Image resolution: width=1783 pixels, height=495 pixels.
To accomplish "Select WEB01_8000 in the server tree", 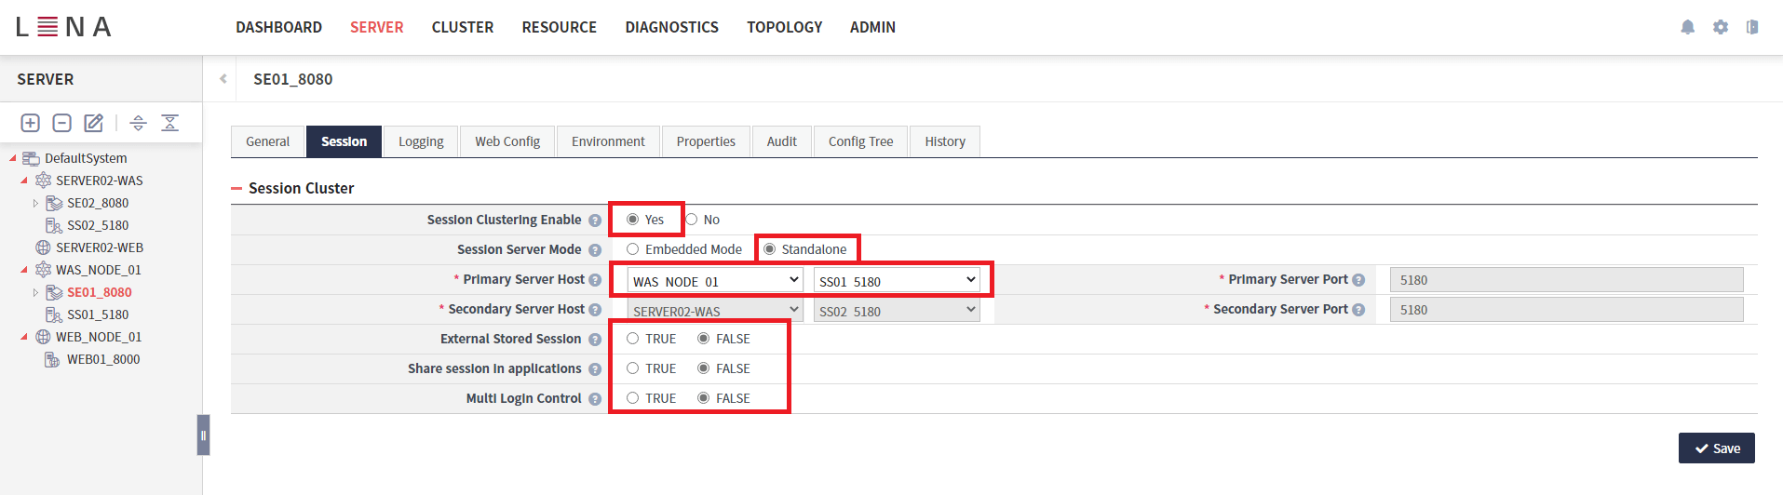I will (x=102, y=359).
